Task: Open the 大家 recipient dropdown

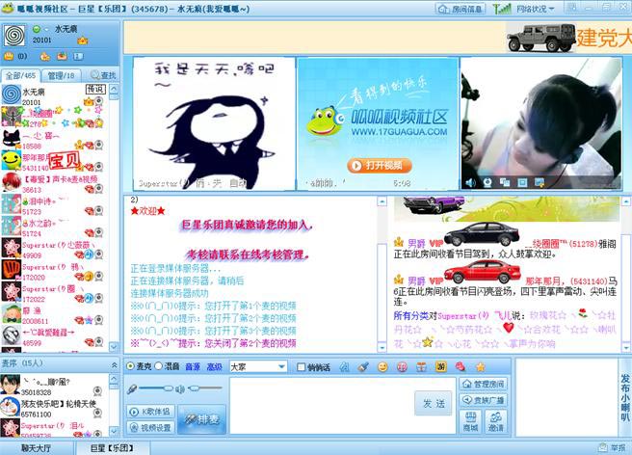Action: (258, 366)
